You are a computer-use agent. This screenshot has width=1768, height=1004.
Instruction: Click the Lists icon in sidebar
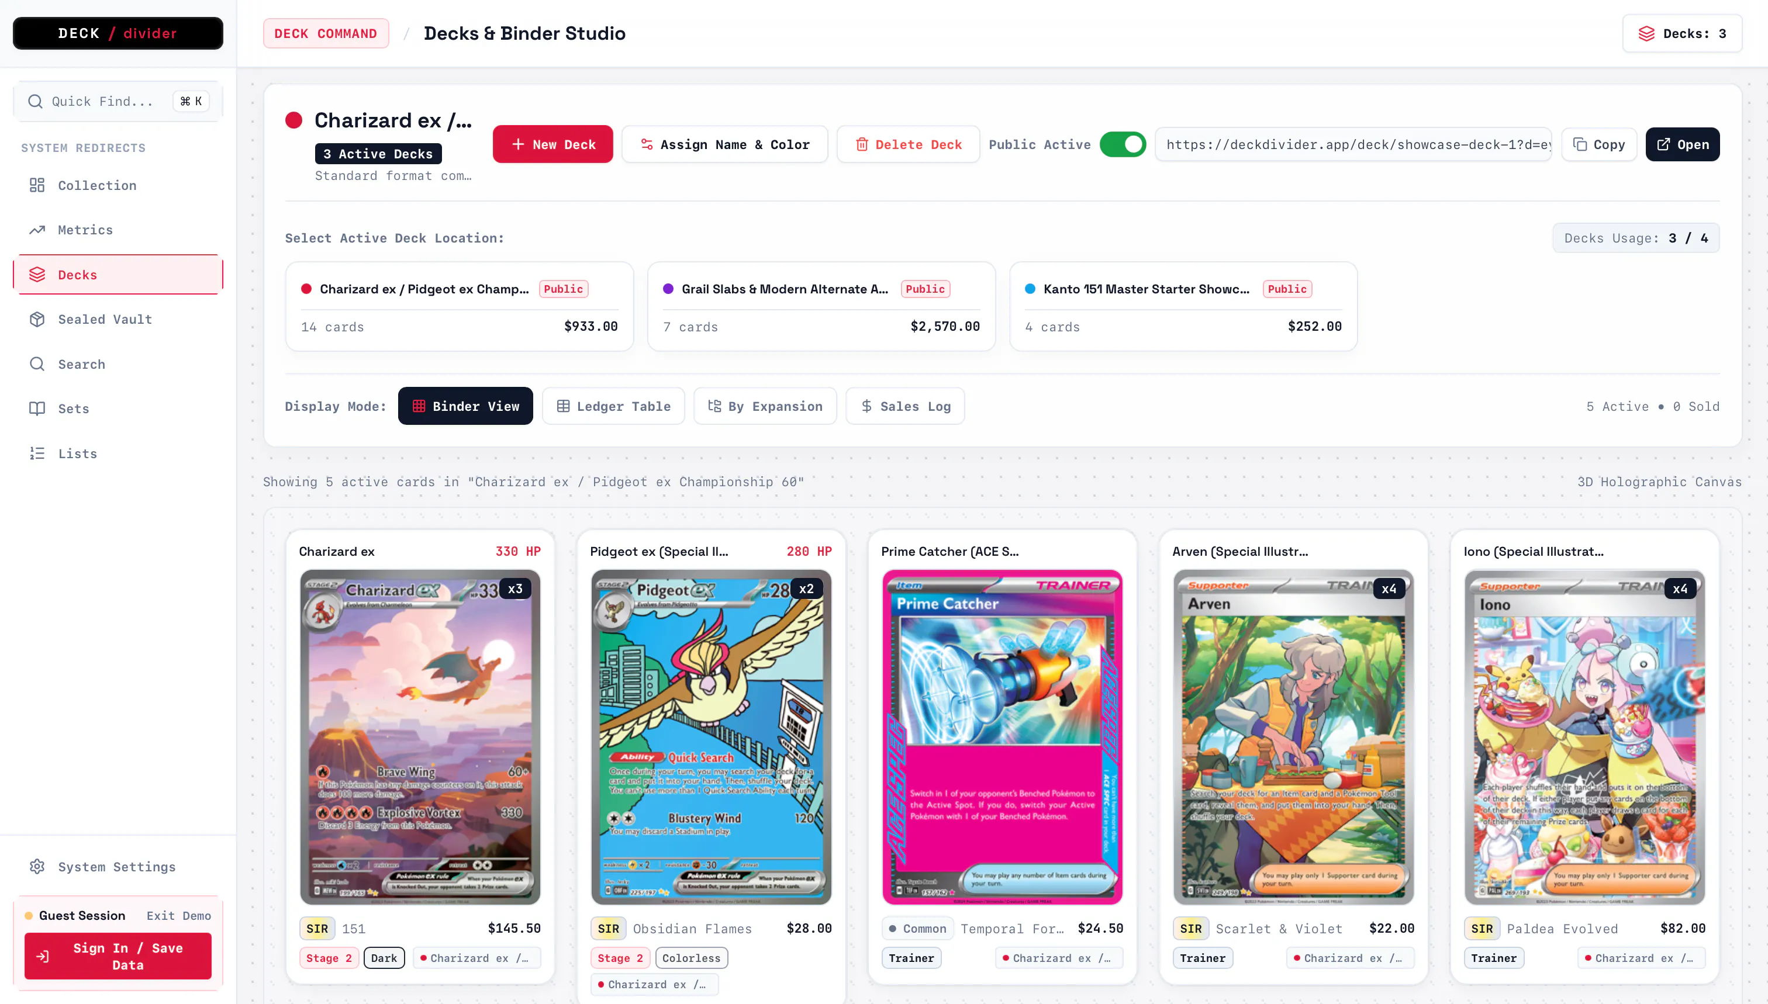point(37,453)
